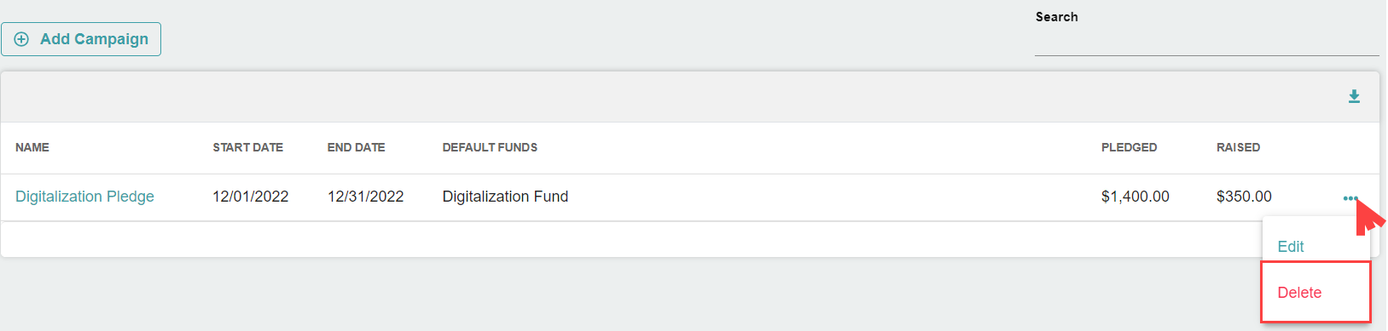Sort by the START DATE column header
The image size is (1388, 331).
tap(247, 147)
